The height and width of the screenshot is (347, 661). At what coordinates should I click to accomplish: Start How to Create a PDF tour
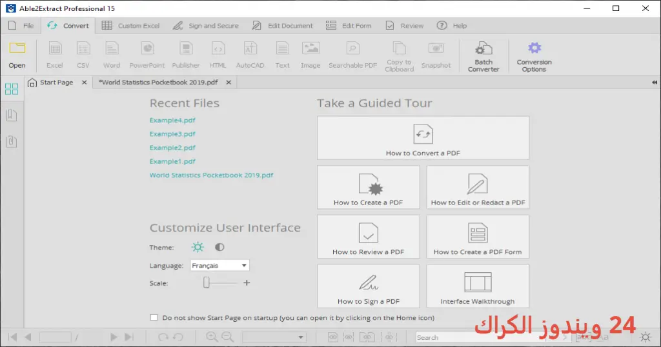point(369,188)
